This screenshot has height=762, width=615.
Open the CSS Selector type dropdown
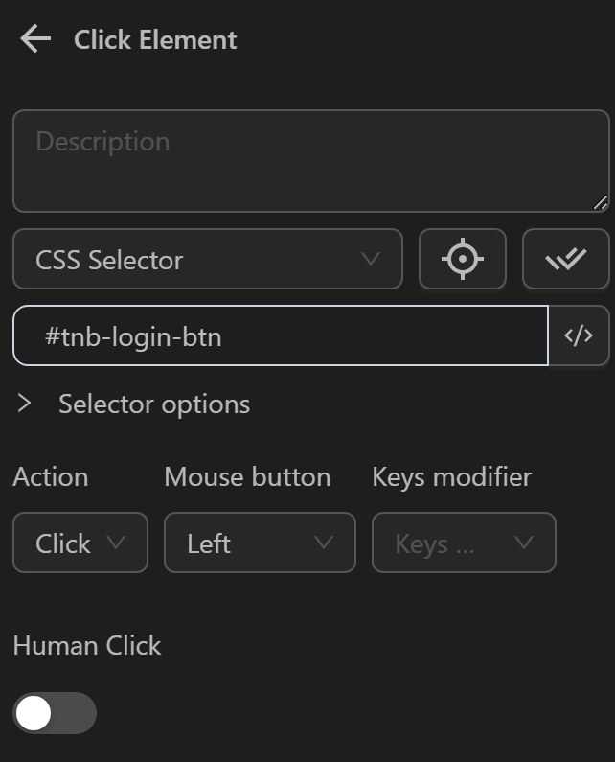tap(207, 259)
